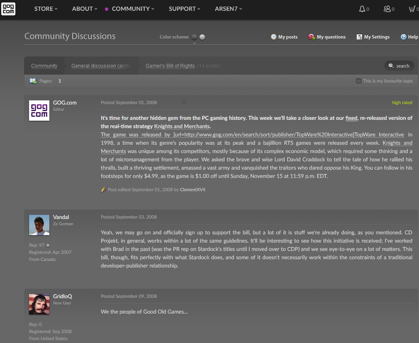419x343 pixels.
Task: Click the My posts clock icon
Action: click(274, 37)
